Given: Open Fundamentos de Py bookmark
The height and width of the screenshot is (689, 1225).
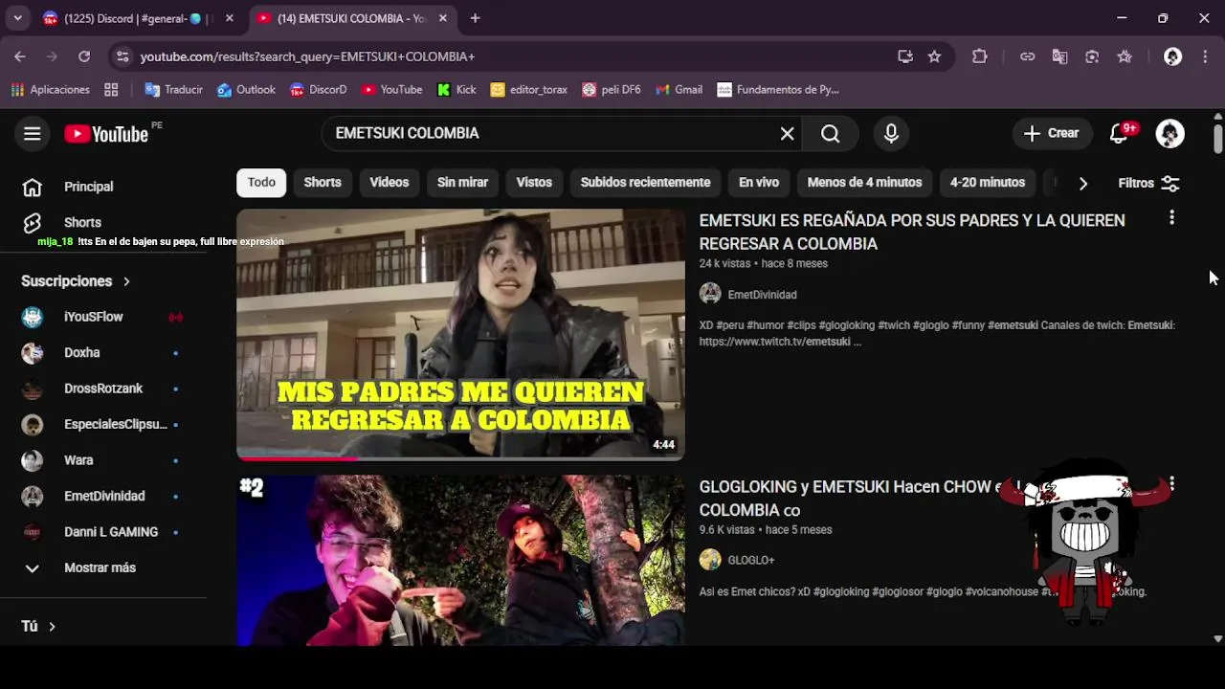Looking at the screenshot, I should tap(778, 90).
